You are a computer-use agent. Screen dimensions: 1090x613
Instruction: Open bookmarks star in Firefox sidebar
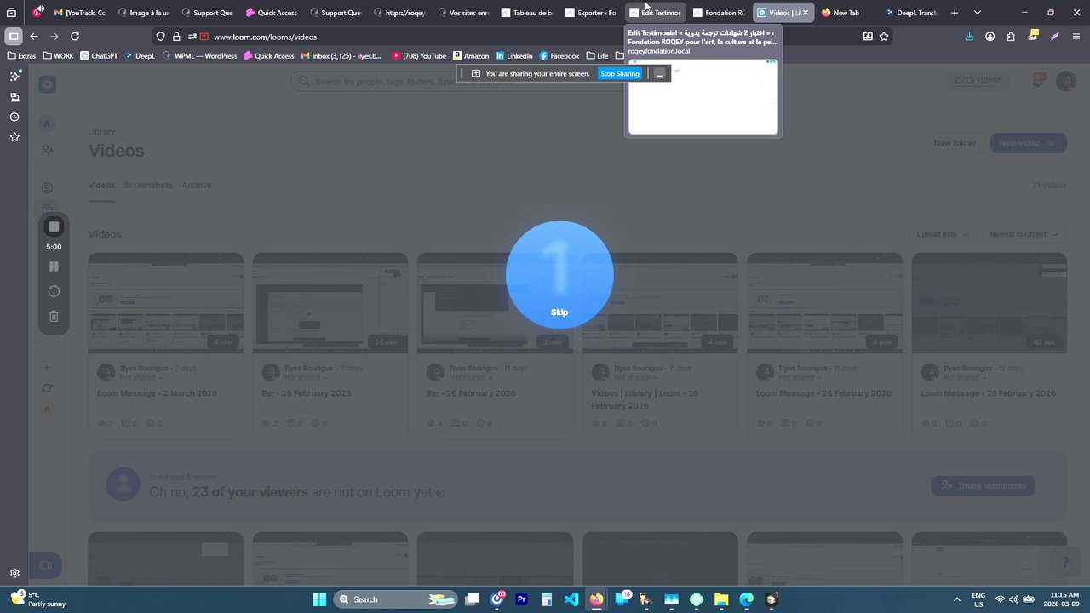click(x=14, y=137)
